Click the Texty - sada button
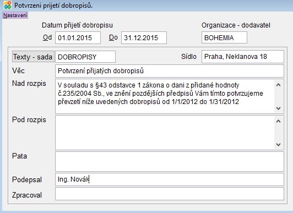293x213 pixels. (33, 57)
